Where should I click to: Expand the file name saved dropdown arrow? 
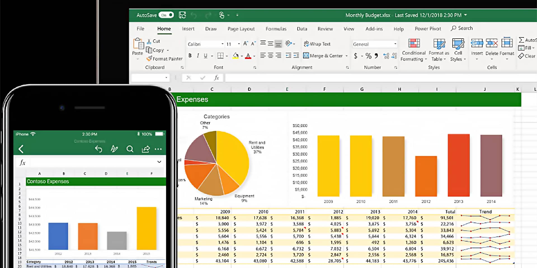click(x=466, y=15)
